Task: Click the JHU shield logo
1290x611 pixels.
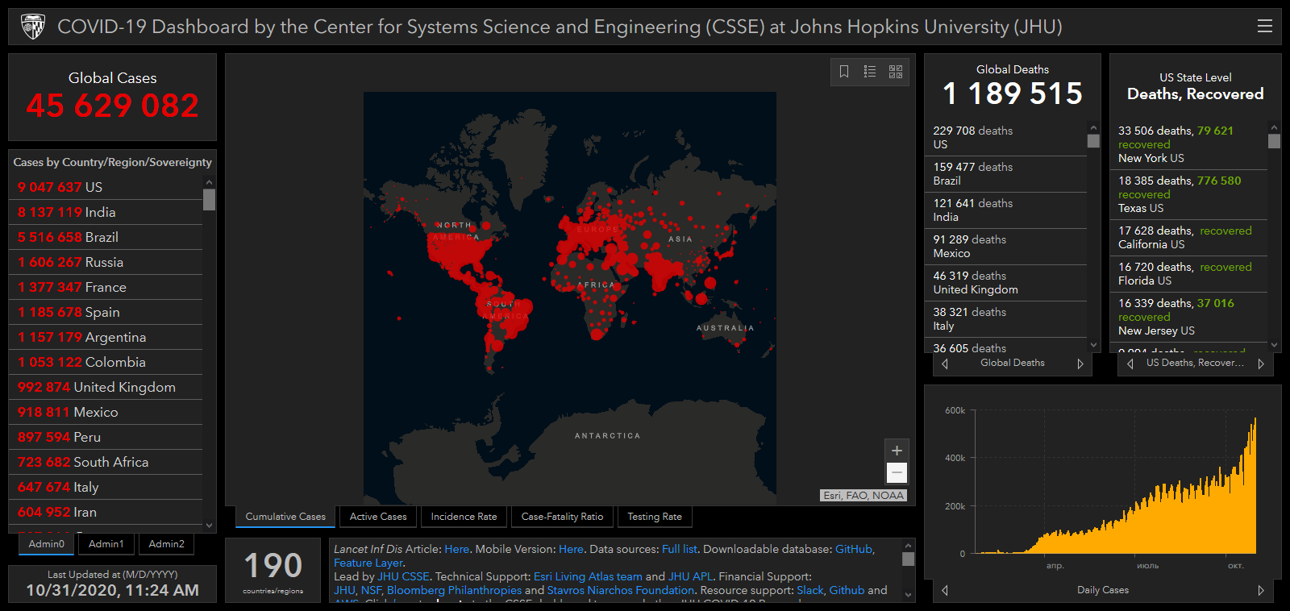Action: 33,27
